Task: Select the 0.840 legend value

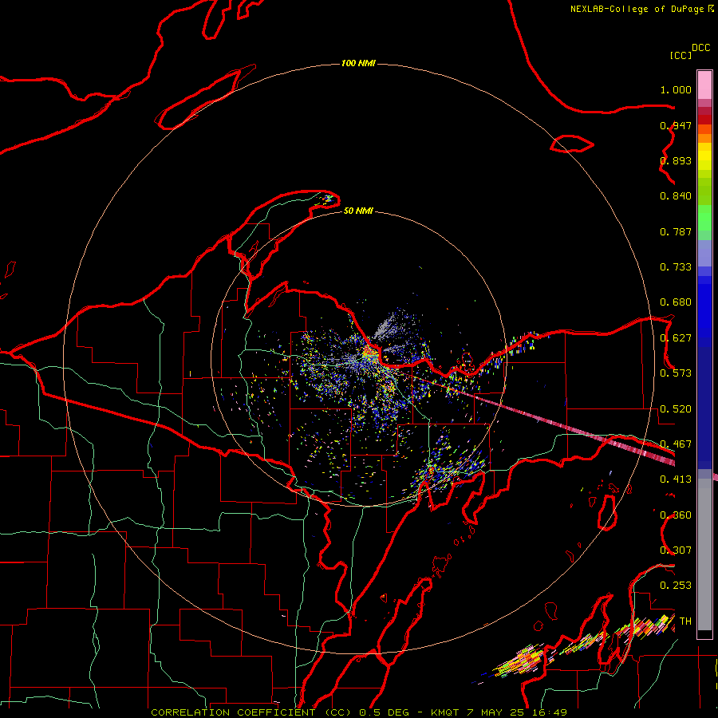Action: click(676, 196)
